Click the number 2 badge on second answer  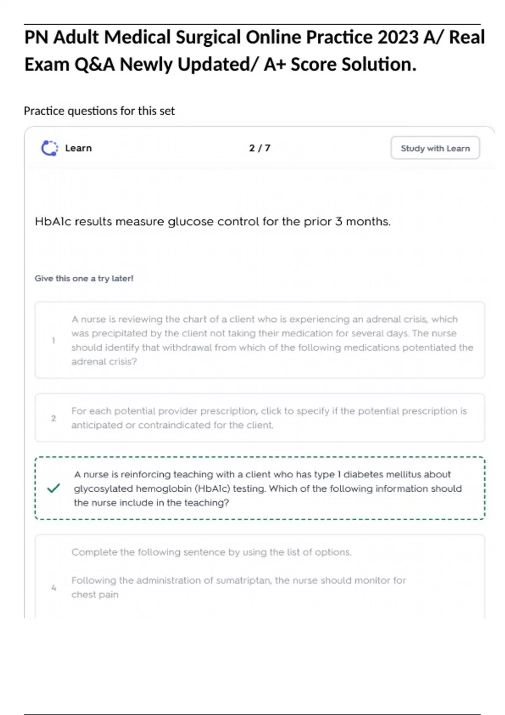[53, 418]
